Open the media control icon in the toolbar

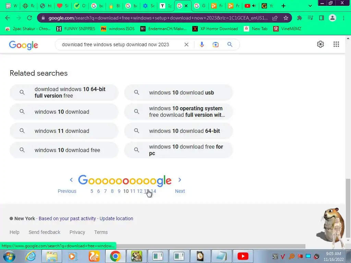pyautogui.click(x=310, y=18)
